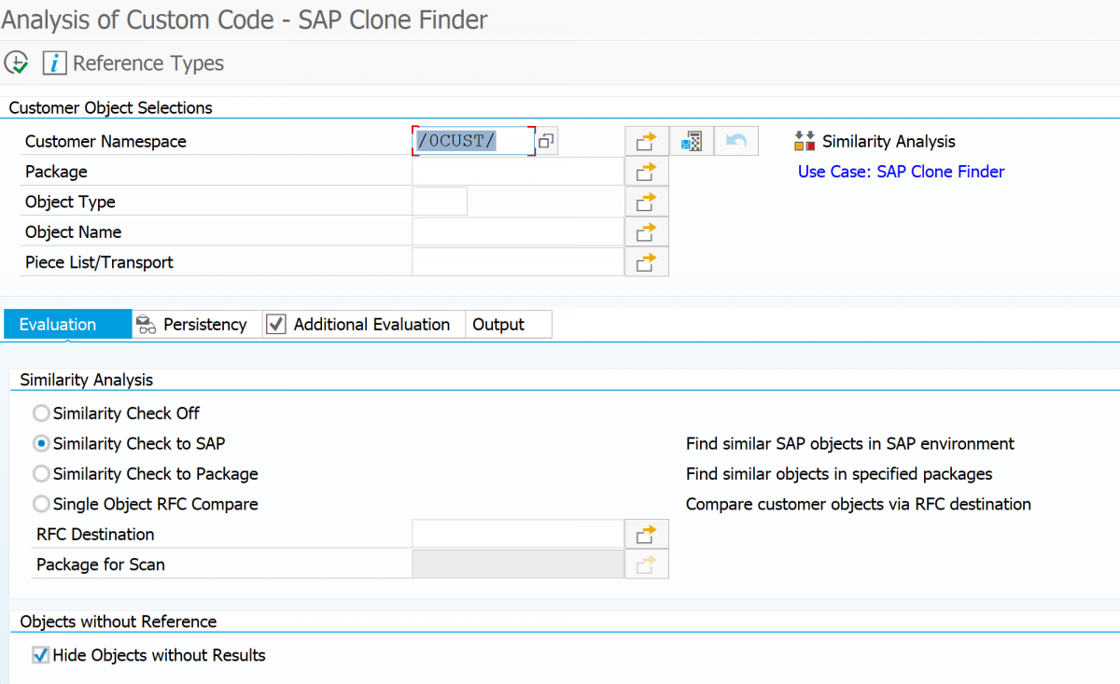
Task: Open multiple selection for RFC Destination
Action: pos(646,533)
